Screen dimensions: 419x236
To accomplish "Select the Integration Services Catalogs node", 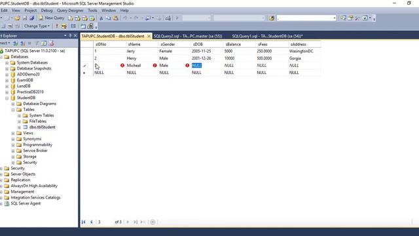I will click(35, 198).
